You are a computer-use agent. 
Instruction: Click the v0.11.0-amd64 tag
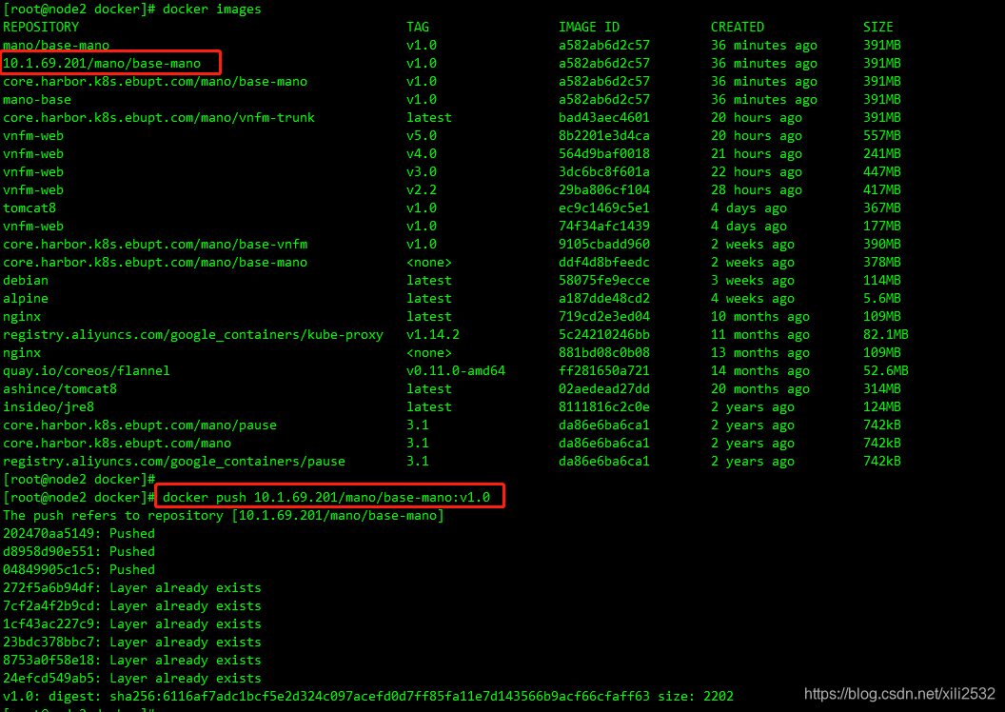456,371
